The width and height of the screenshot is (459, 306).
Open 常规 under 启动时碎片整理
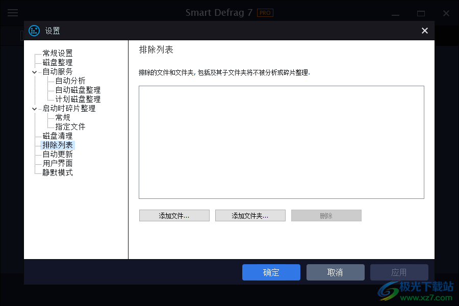point(63,117)
